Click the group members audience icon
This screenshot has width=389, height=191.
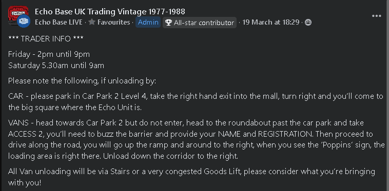tap(308, 22)
